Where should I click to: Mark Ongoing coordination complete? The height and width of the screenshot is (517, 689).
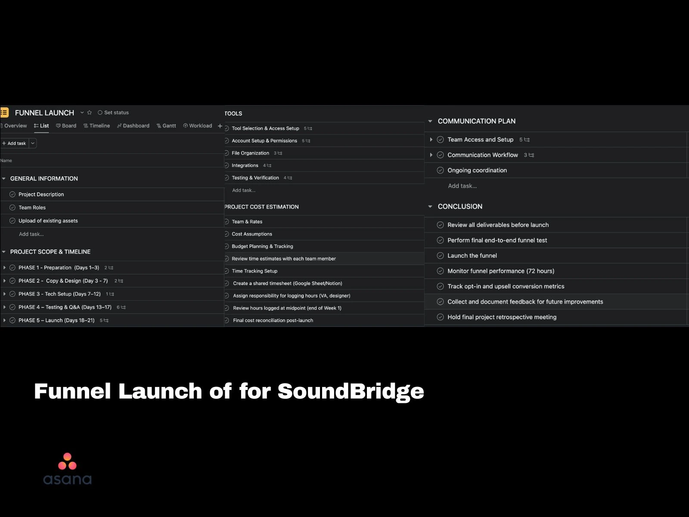[440, 170]
